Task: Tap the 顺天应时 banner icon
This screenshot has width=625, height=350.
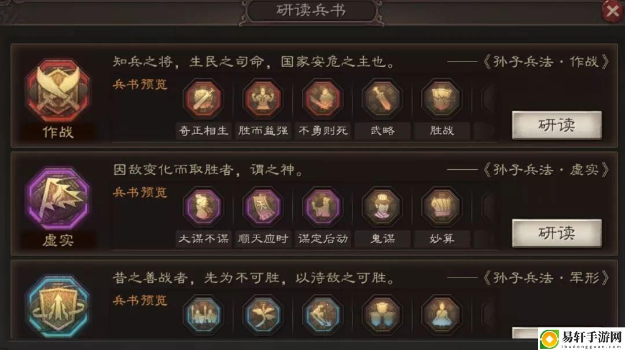Action: pyautogui.click(x=263, y=207)
